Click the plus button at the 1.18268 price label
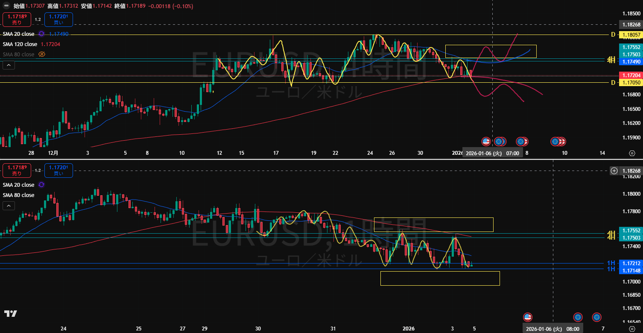 [x=614, y=171]
